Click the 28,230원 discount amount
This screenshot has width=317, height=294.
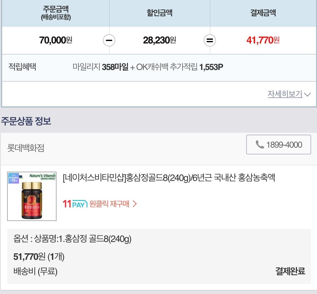coord(159,40)
